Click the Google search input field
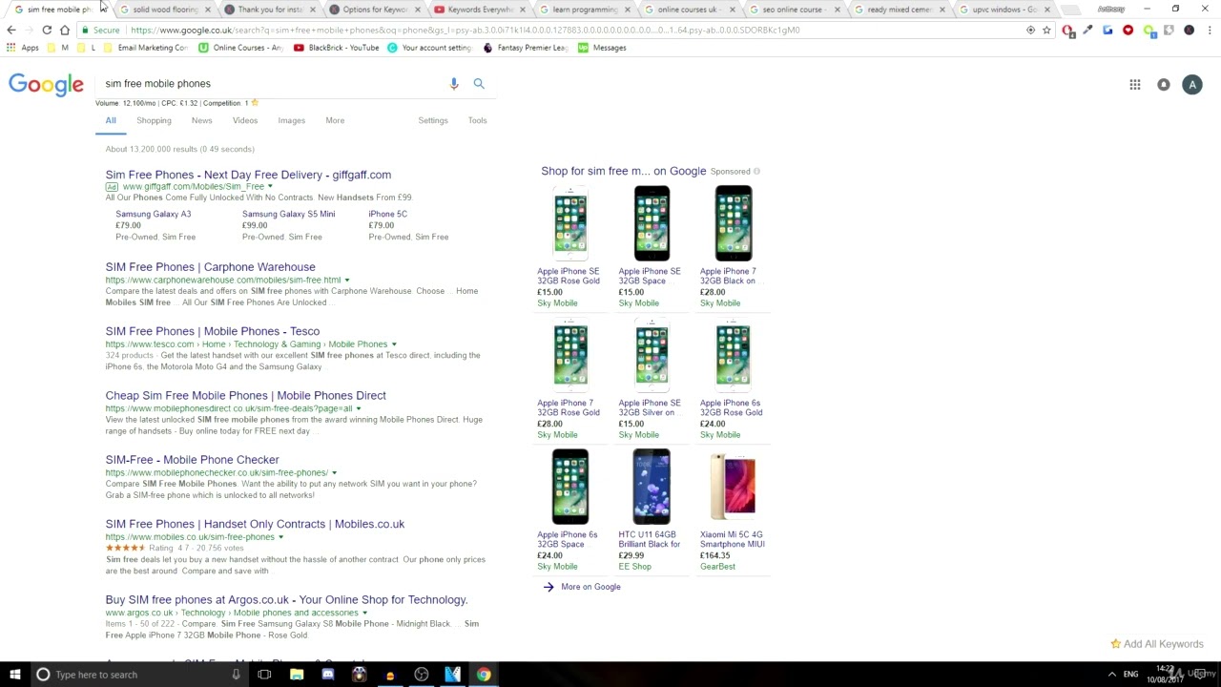1221x687 pixels. (272, 84)
